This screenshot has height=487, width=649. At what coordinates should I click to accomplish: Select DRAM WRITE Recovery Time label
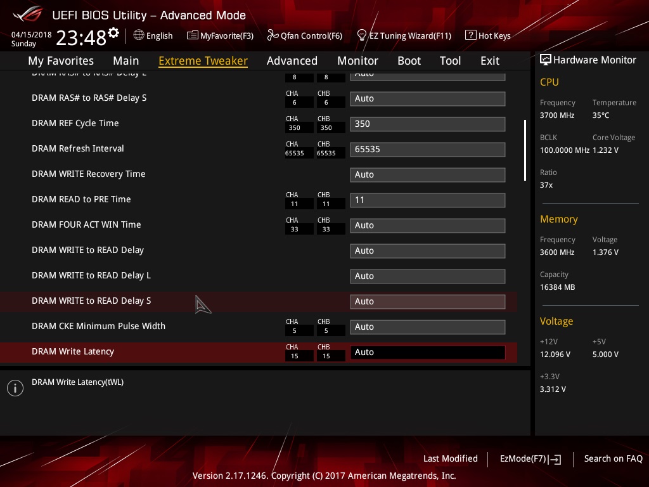[x=89, y=174]
